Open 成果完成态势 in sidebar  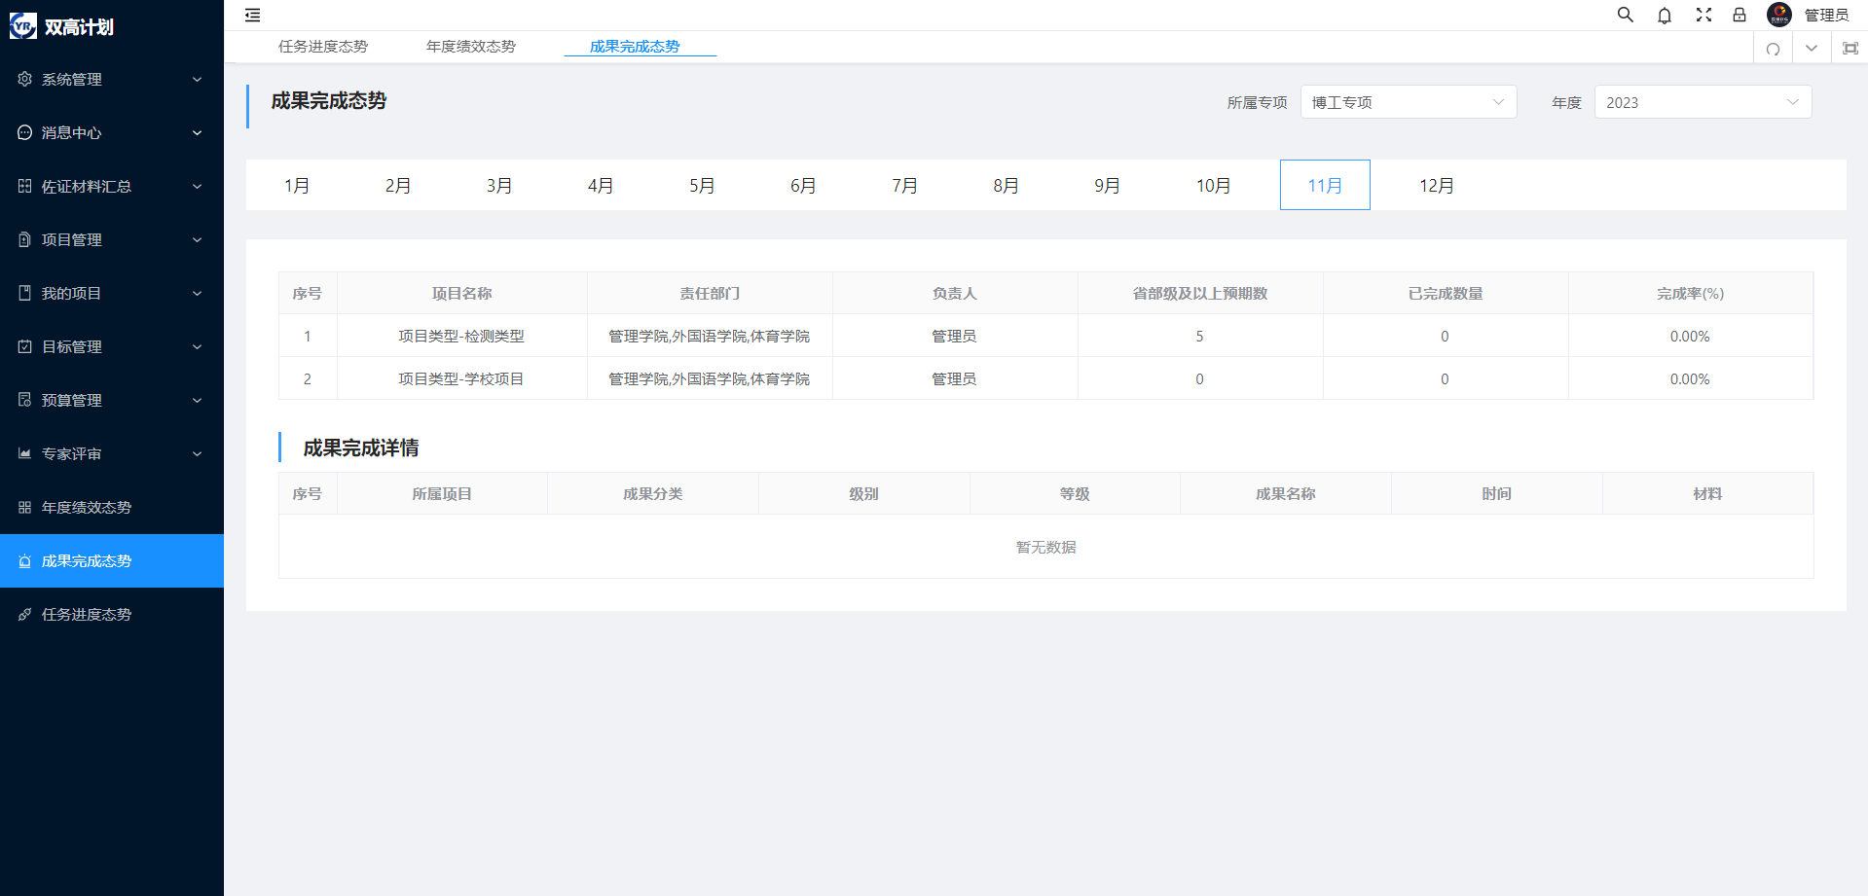click(112, 560)
